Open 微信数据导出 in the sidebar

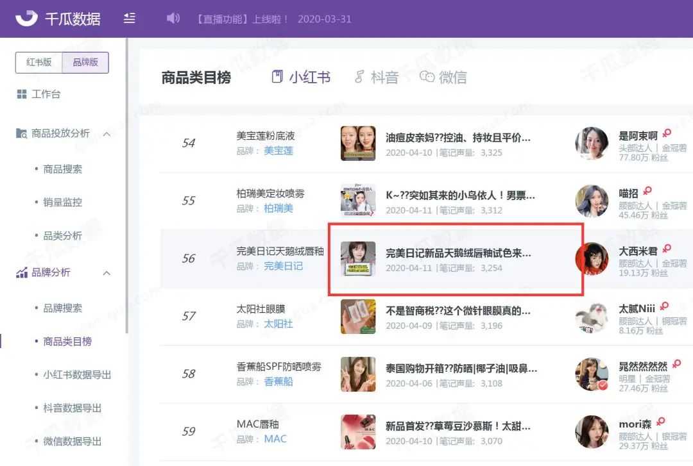(72, 441)
